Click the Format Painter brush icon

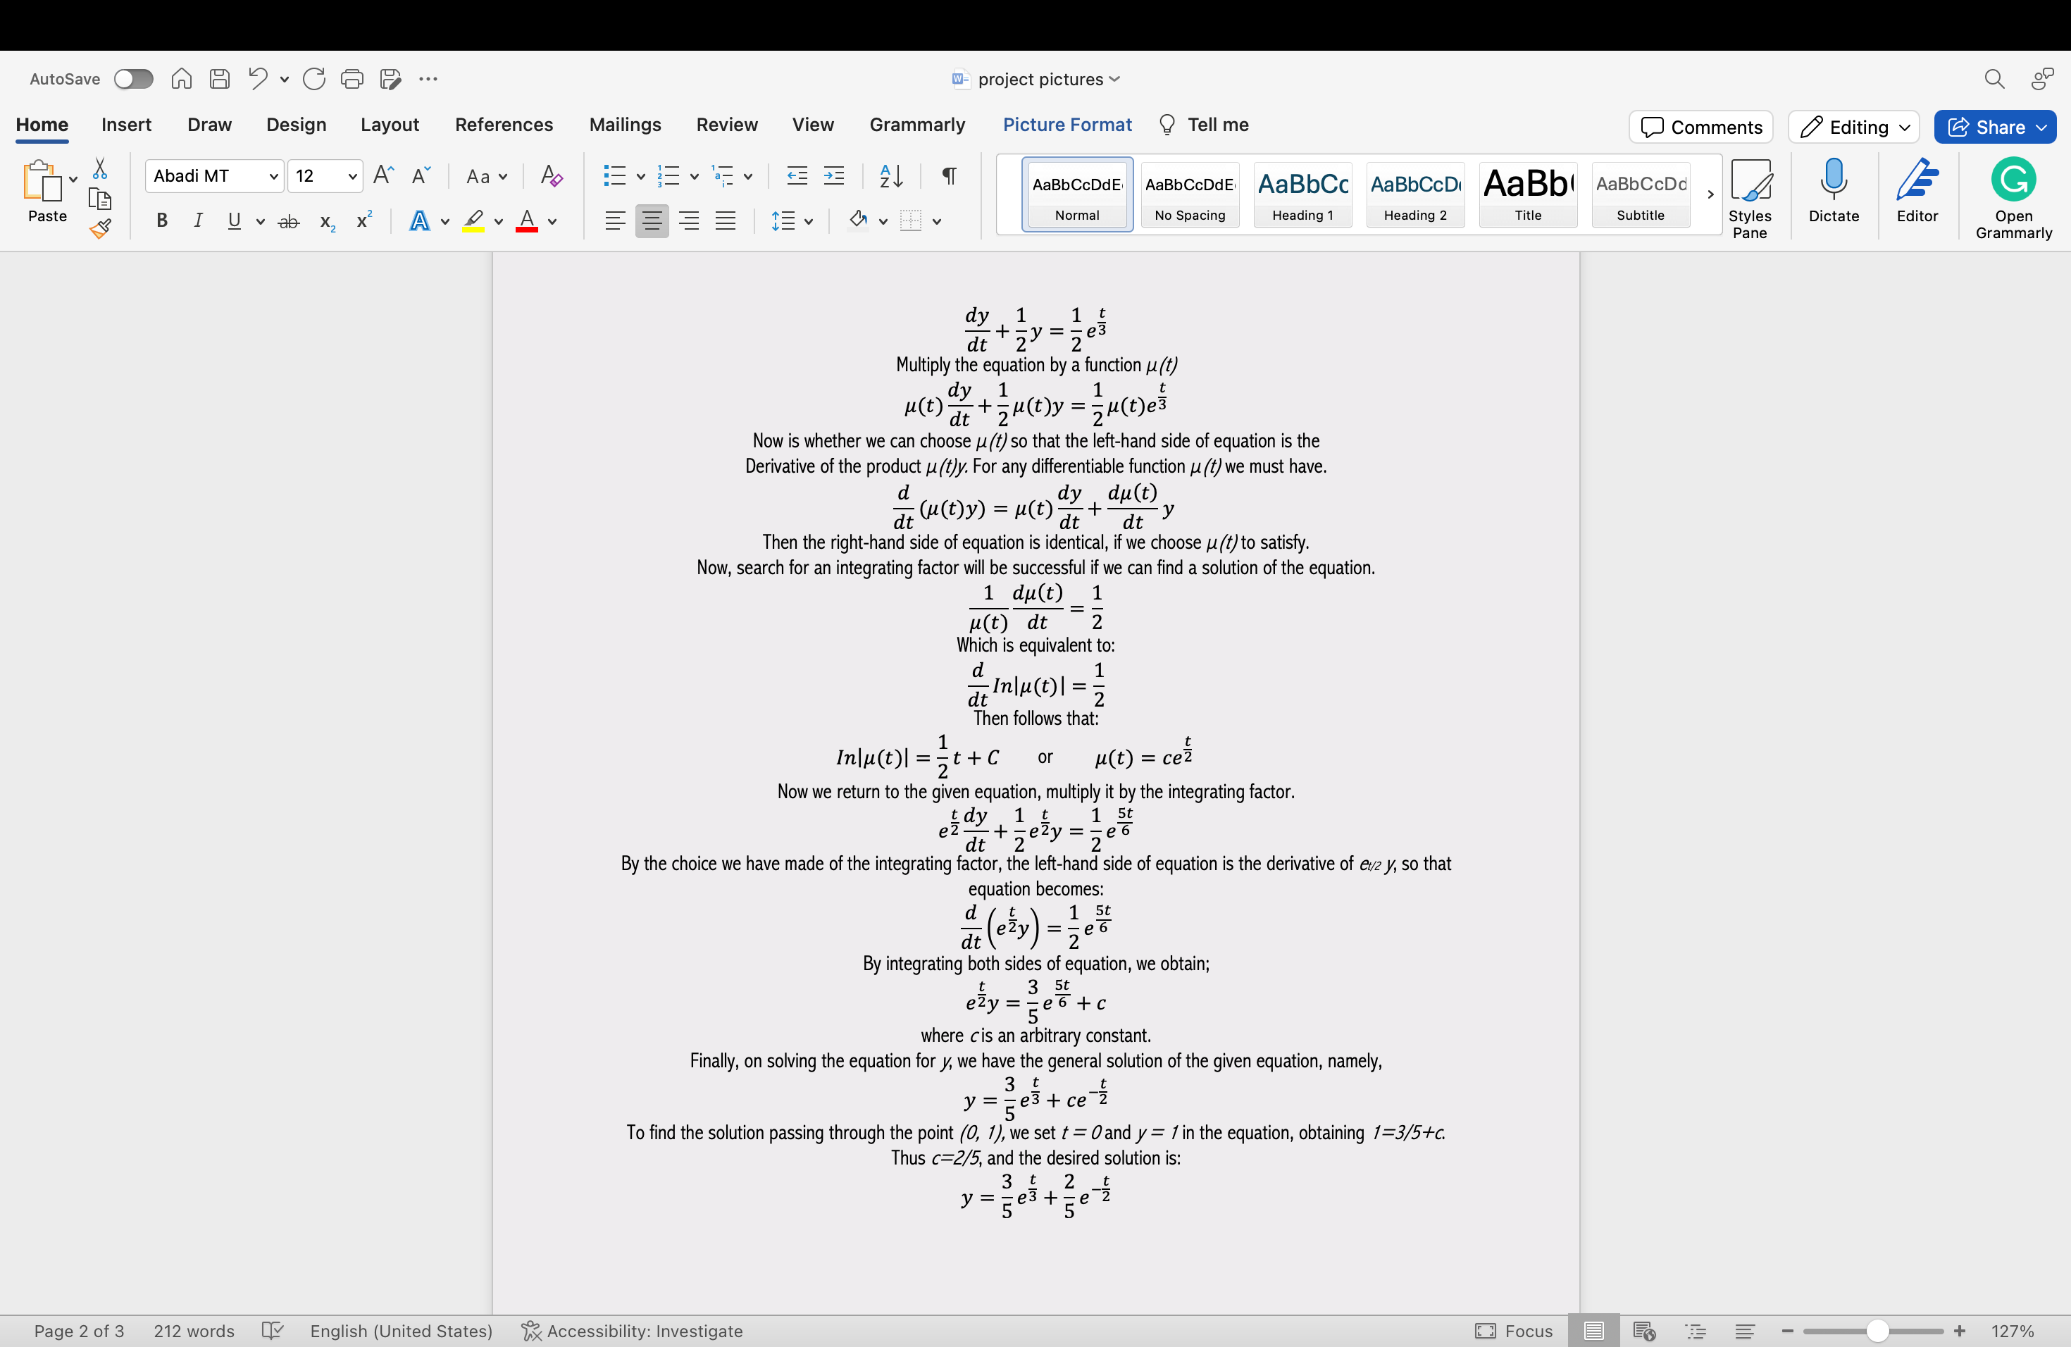pyautogui.click(x=100, y=230)
